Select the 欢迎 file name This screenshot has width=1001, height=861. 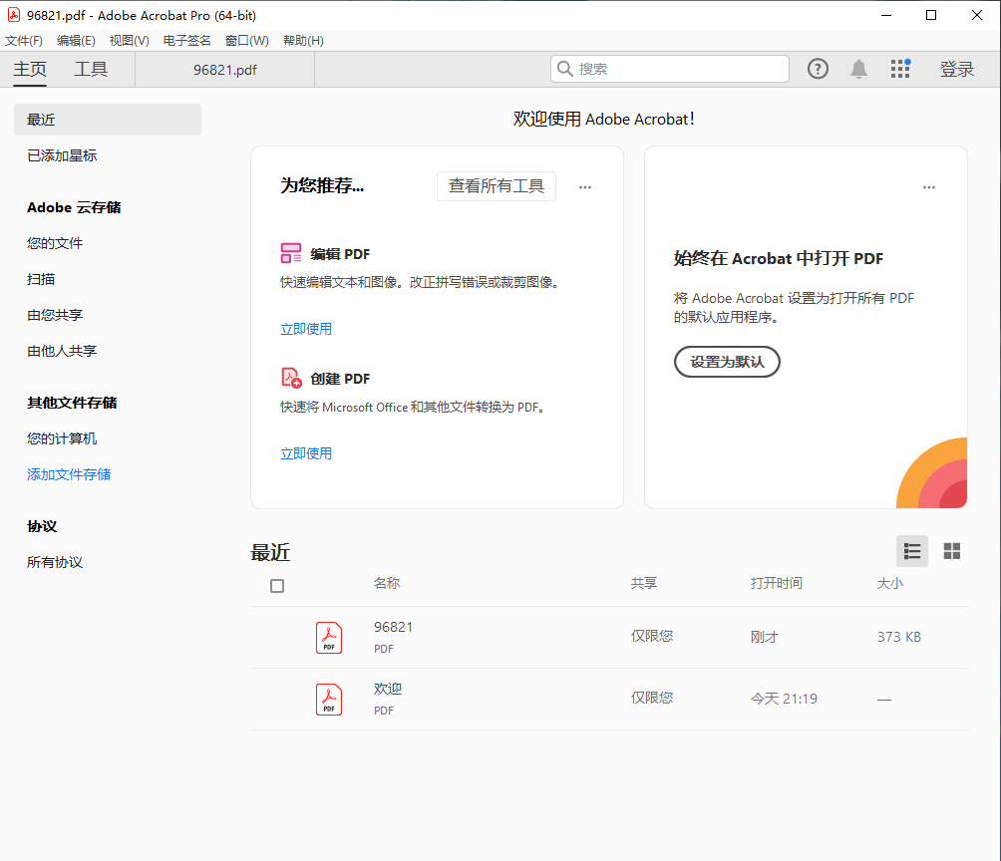point(388,689)
